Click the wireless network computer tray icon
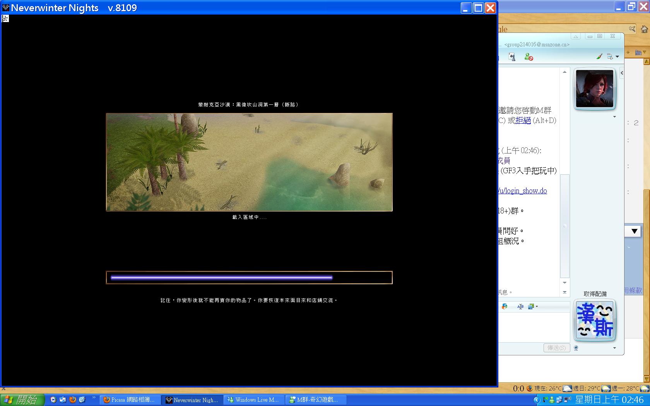The width and height of the screenshot is (650, 406). 568,399
